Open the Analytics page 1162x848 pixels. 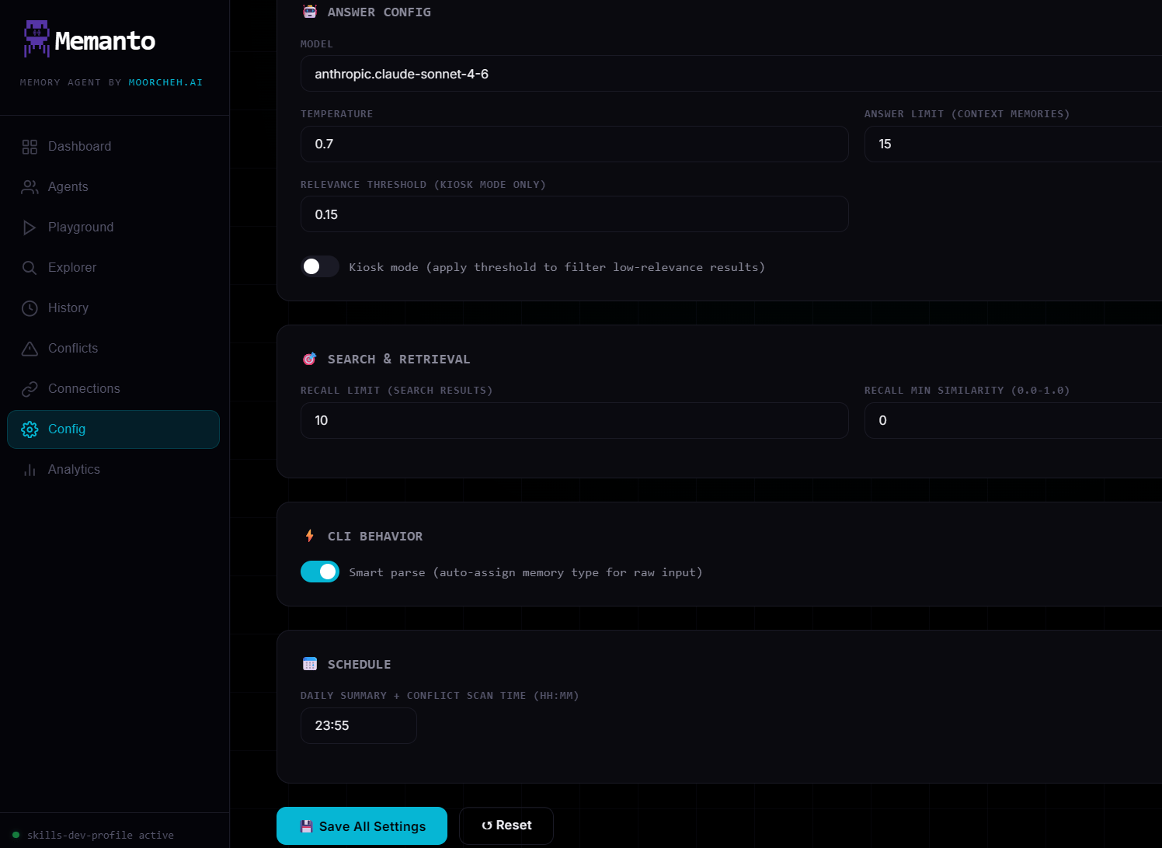pos(113,470)
